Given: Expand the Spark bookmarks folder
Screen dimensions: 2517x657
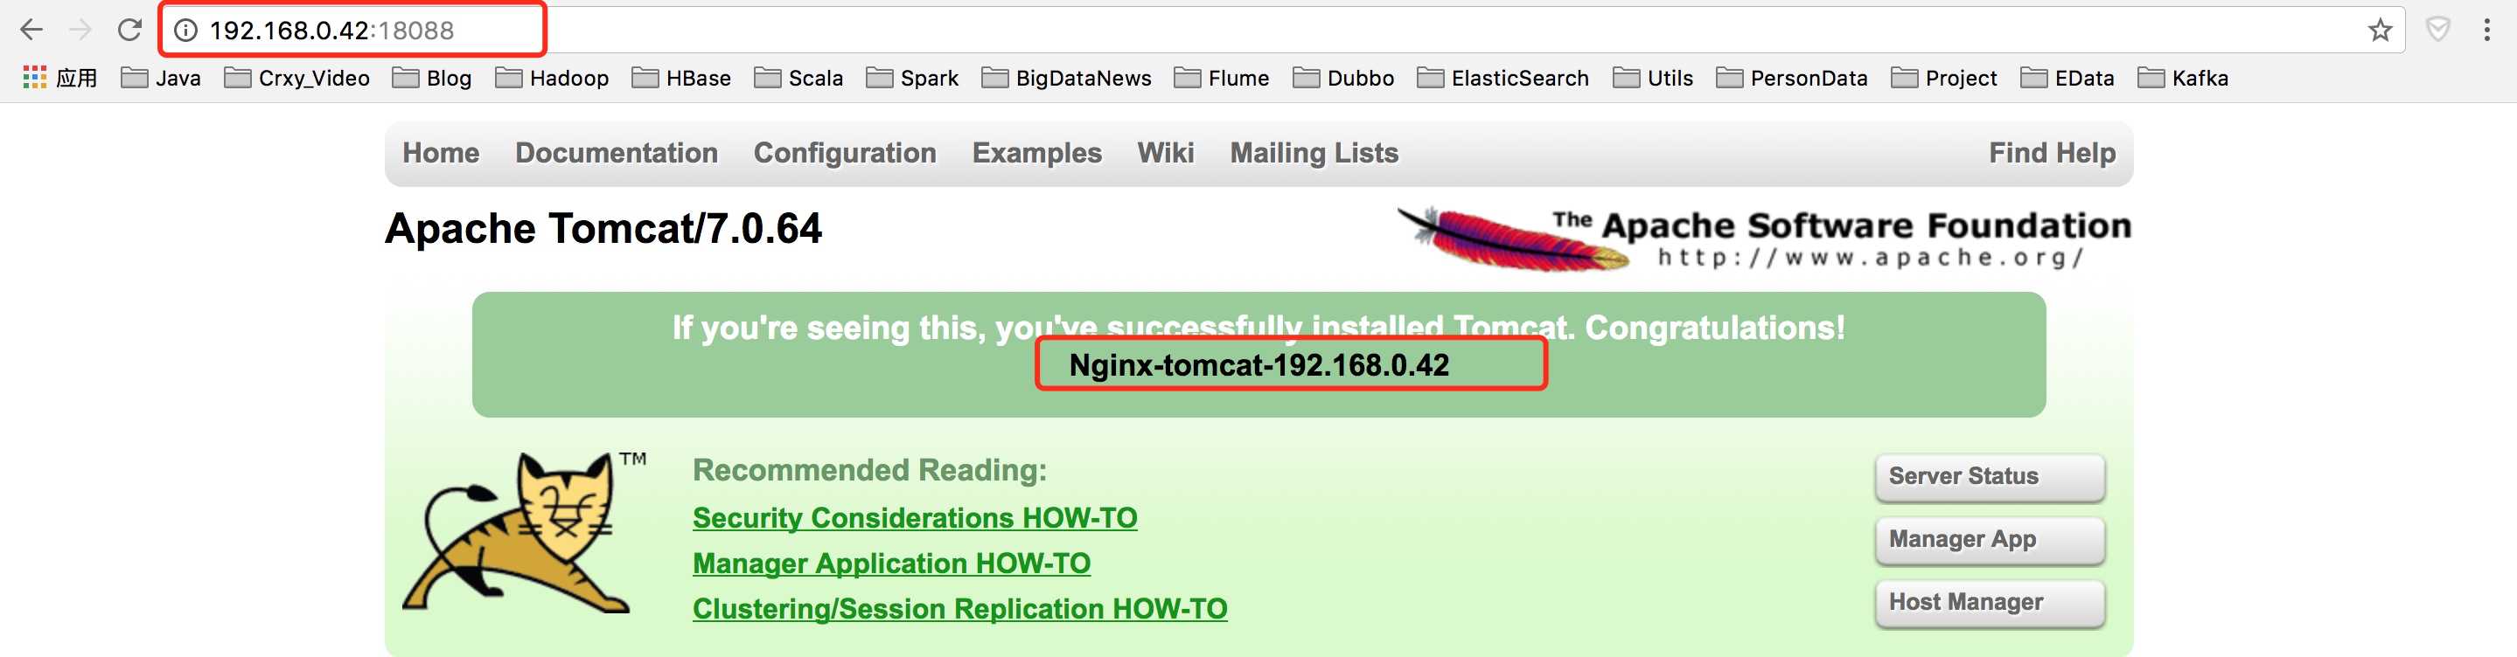Looking at the screenshot, I should tap(911, 78).
